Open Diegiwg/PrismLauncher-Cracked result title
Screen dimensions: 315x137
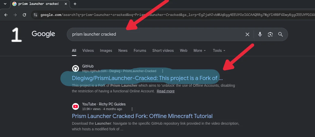pos(147,78)
